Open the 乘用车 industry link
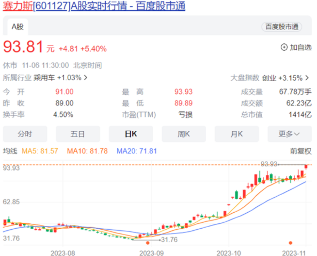Viewport: 317px width, 256px height. pos(44,78)
